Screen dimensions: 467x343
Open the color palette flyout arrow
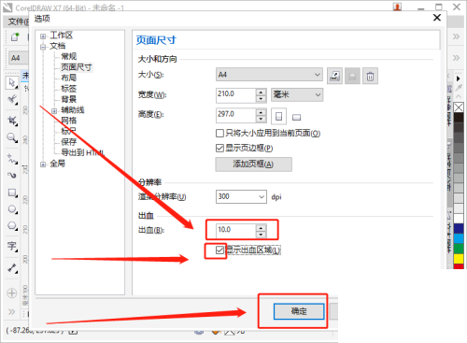[458, 79]
